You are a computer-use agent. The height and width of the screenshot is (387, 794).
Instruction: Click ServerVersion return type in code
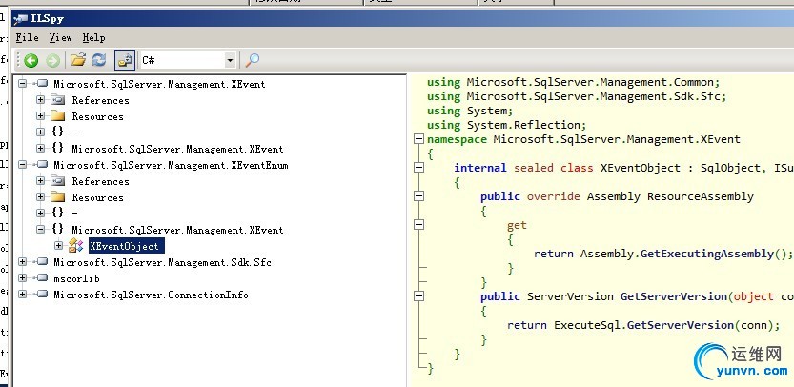pos(570,296)
